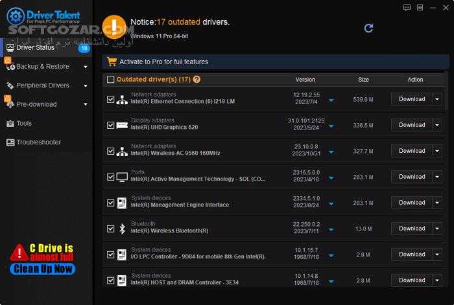
Task: Click the Peripheral Drivers USB icon
Action: point(10,85)
